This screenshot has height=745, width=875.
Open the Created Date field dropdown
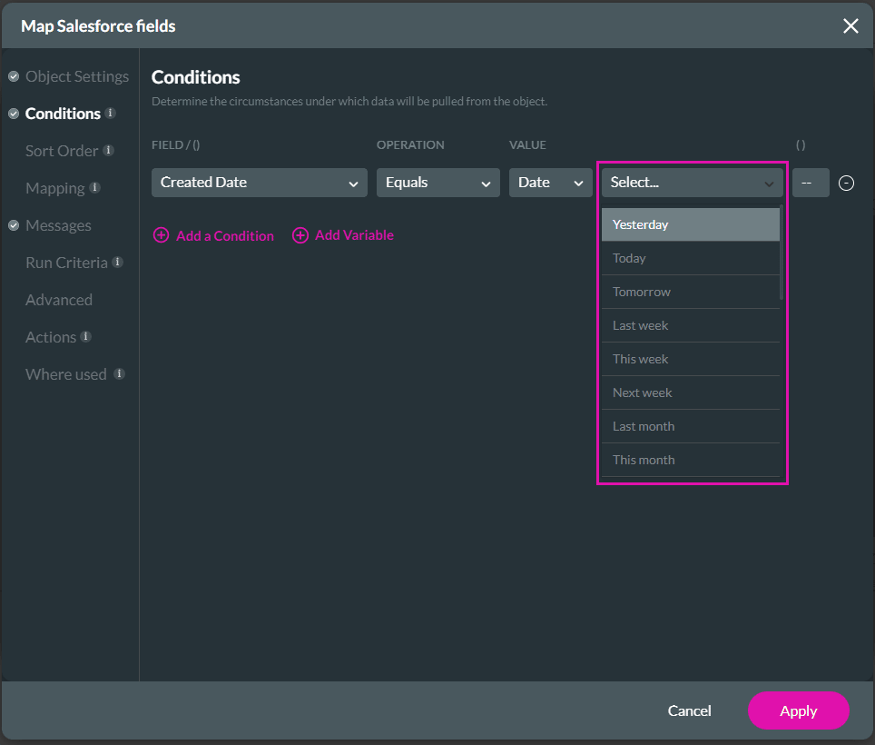pos(259,183)
